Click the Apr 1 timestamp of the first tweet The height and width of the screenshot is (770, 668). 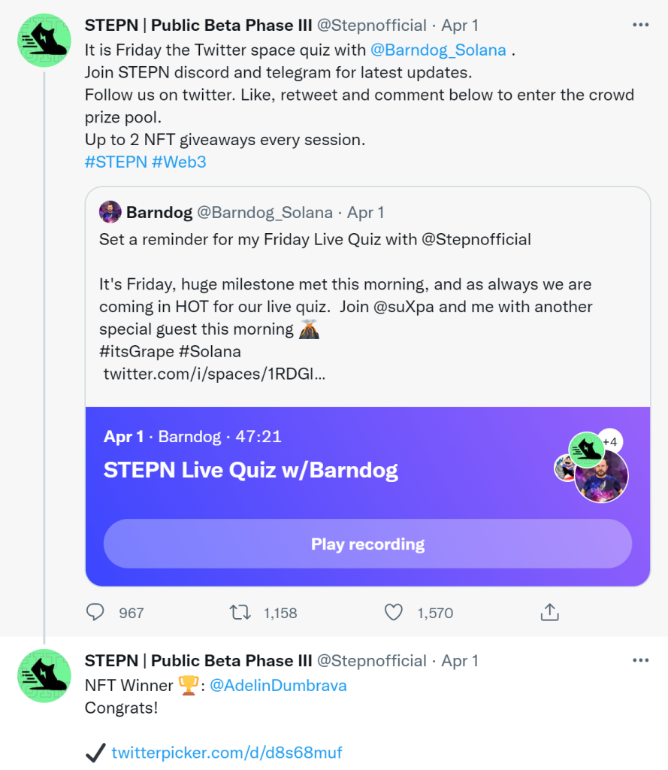click(x=460, y=26)
